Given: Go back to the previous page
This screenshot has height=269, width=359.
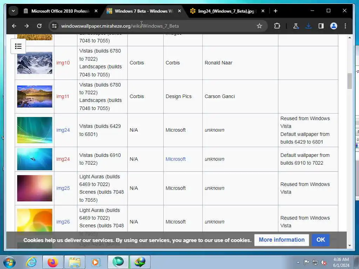Looking at the screenshot, I should [x=14, y=26].
